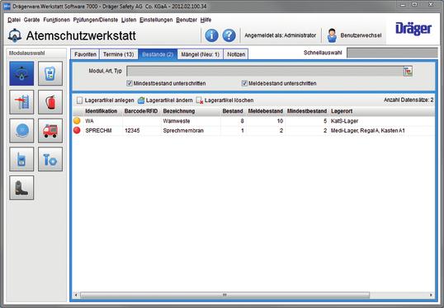Select the Sprechmembran row text

point(183,131)
